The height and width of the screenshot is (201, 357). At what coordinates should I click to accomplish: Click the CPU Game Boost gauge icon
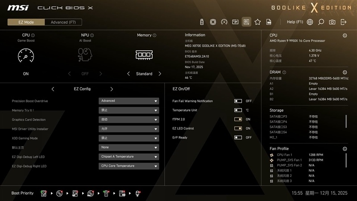(x=26, y=55)
